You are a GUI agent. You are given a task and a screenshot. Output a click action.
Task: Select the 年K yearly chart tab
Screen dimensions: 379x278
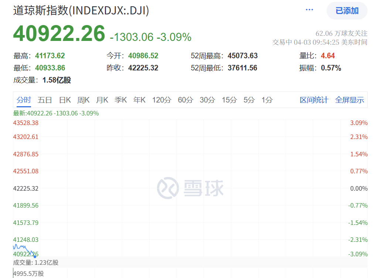pos(139,100)
